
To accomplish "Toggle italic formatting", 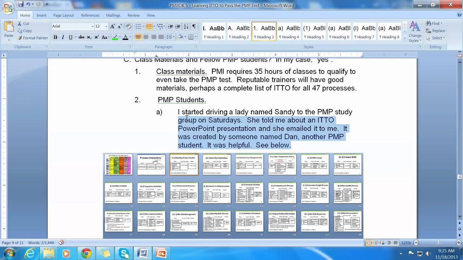I will [x=63, y=37].
